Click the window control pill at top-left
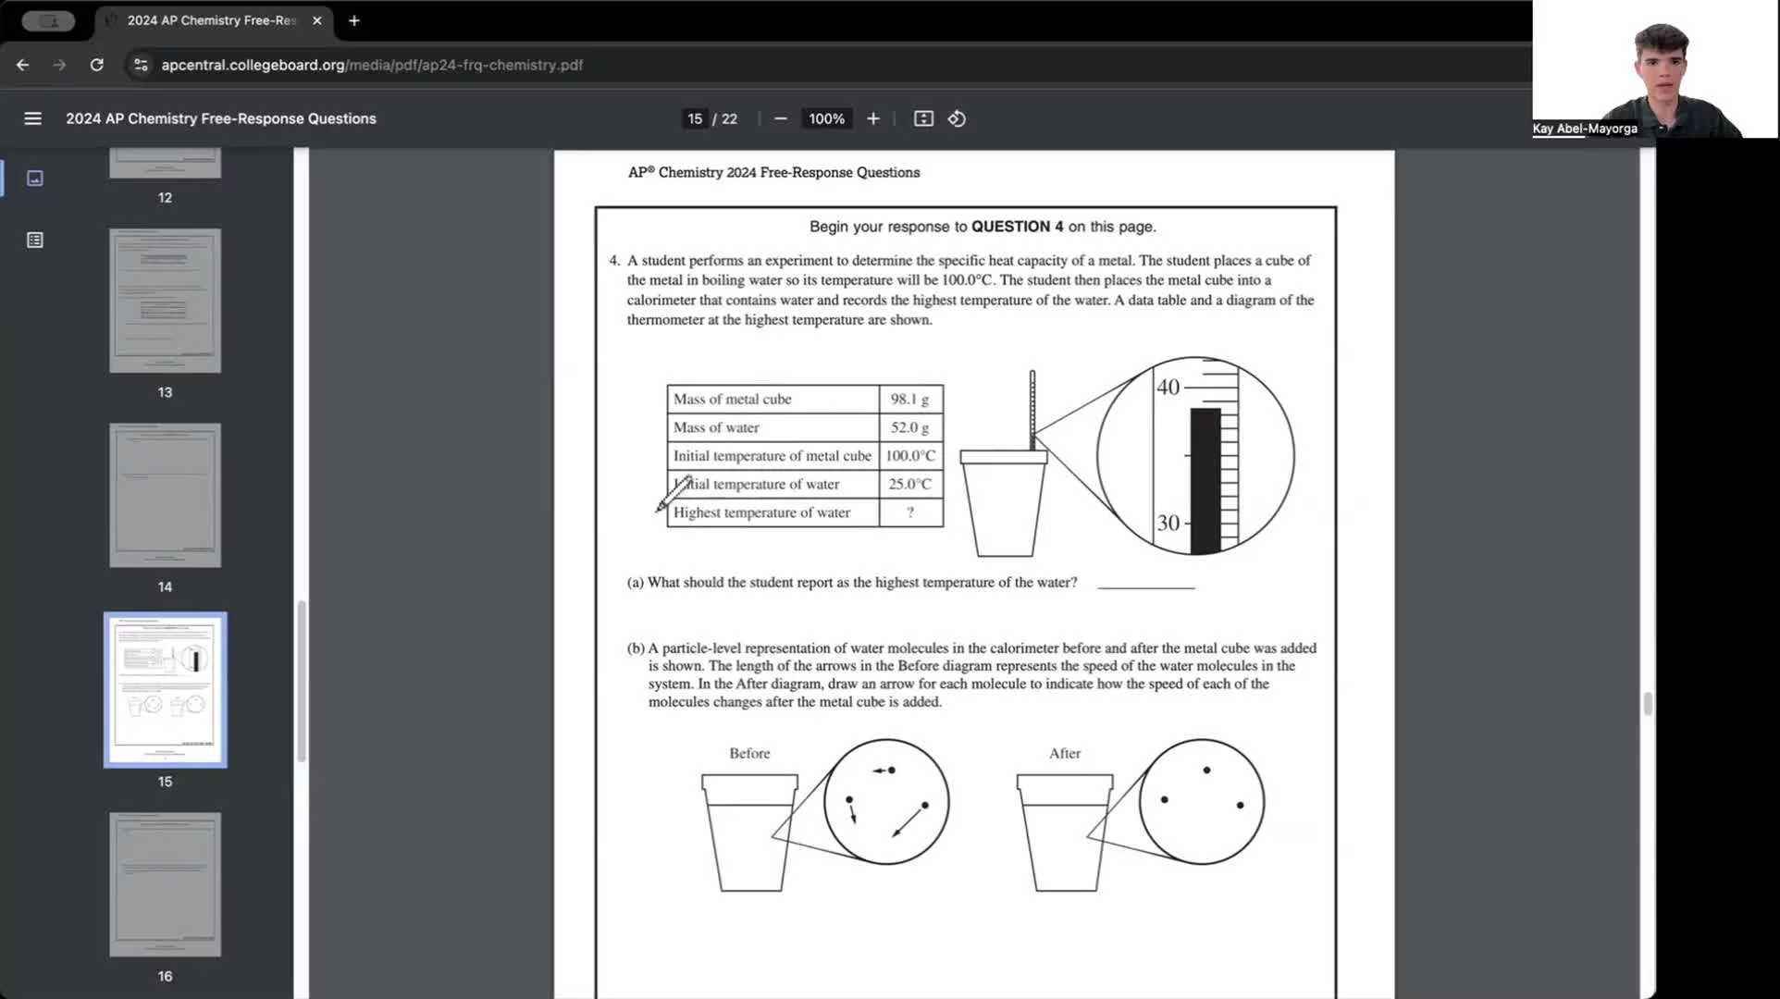The width and height of the screenshot is (1780, 999). tap(48, 20)
